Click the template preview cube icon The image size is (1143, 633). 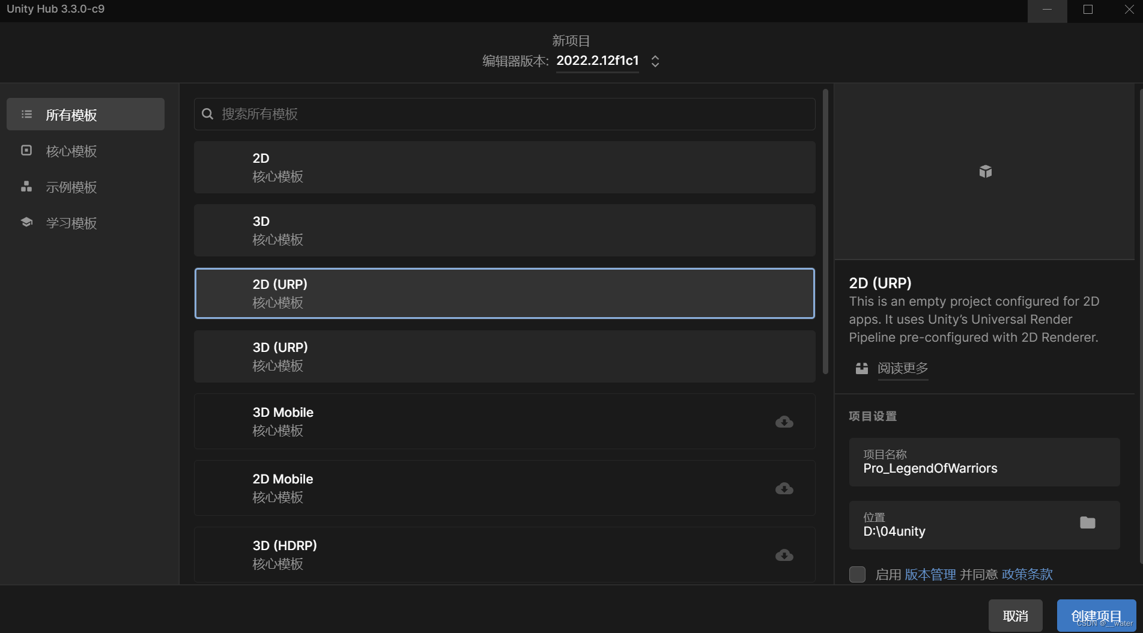click(985, 172)
